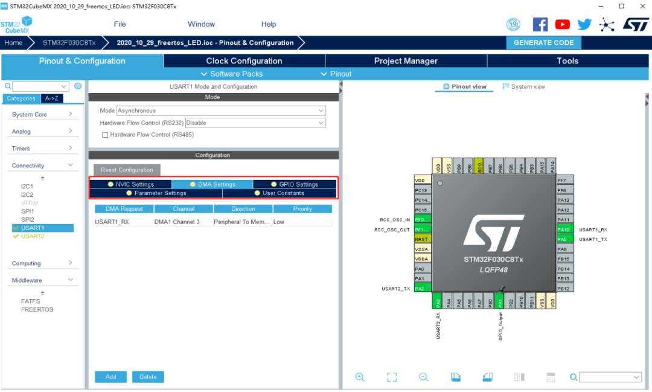Open the categories settings gear
This screenshot has height=392, width=652.
tap(78, 86)
